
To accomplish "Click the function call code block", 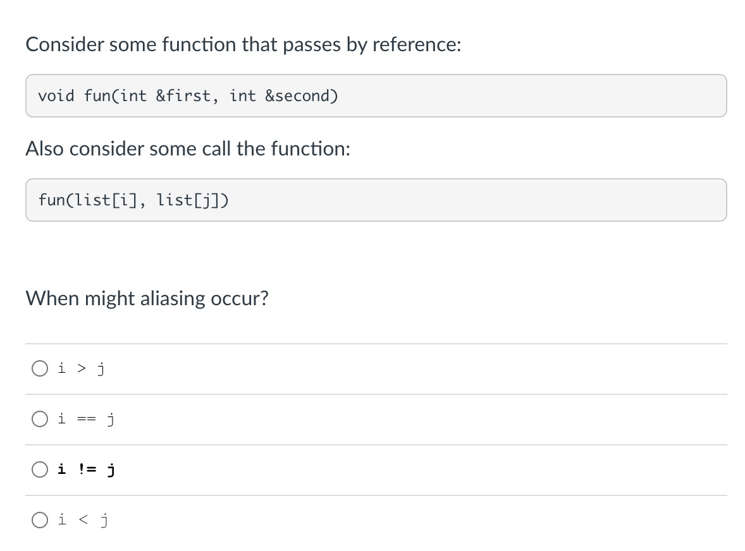I will click(x=376, y=200).
